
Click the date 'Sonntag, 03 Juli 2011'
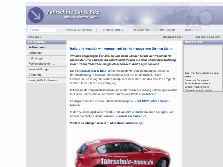click(208, 37)
